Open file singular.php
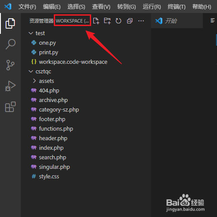217x217 pixels. pyautogui.click(x=54, y=167)
